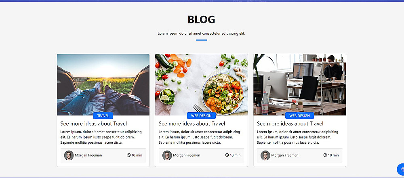Click clock icon on the office card

point(325,155)
